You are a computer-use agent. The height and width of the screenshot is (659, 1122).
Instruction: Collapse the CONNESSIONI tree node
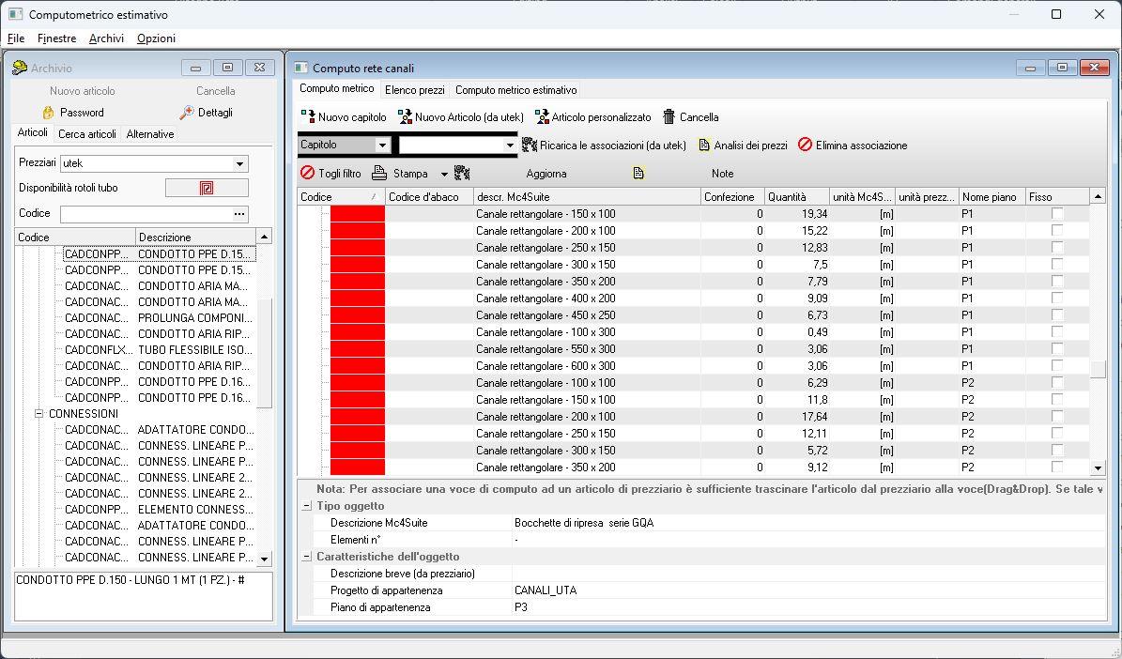click(39, 414)
